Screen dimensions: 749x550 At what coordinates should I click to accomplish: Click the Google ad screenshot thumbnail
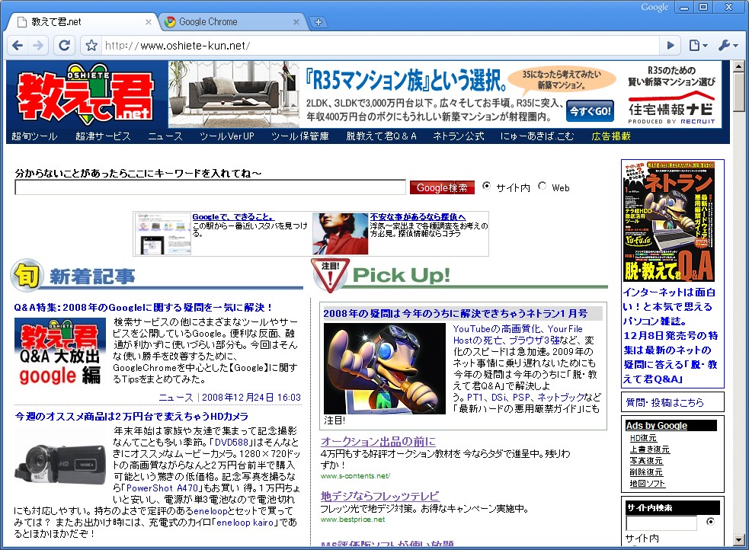click(163, 234)
